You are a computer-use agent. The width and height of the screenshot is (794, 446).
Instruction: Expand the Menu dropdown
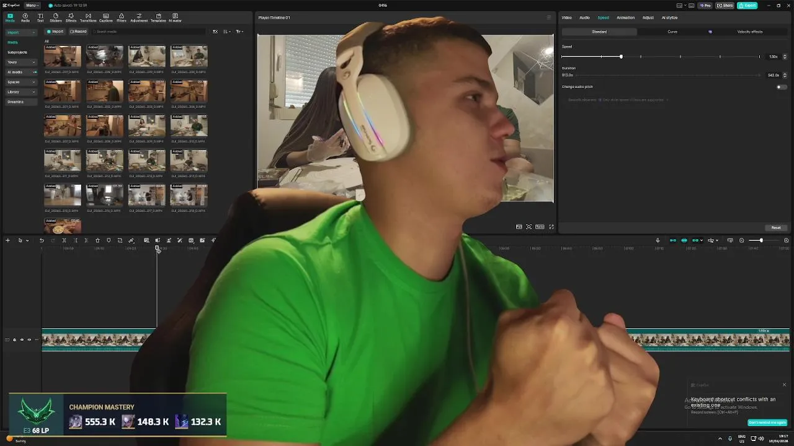[32, 6]
